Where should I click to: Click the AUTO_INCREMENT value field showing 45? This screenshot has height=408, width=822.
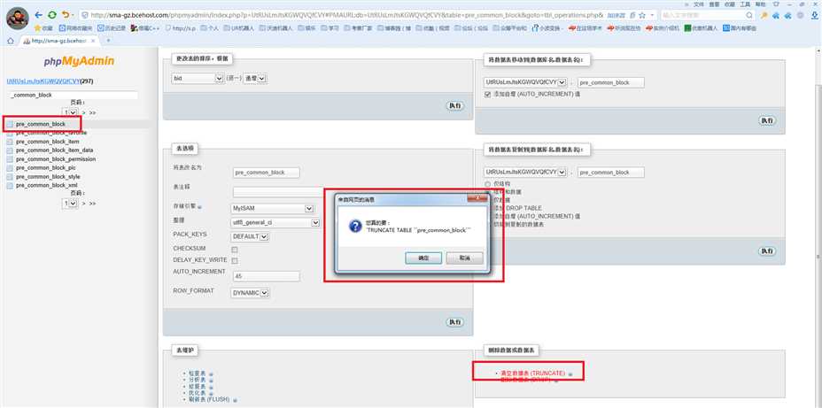tap(267, 276)
